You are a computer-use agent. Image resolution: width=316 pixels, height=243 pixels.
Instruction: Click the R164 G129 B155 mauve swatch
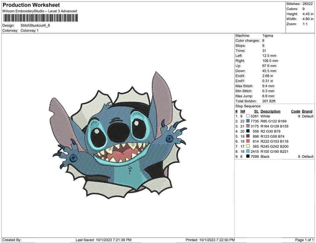(248, 126)
